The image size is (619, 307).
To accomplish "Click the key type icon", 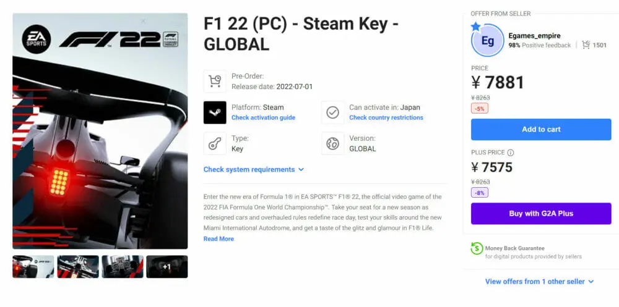I will coord(215,143).
